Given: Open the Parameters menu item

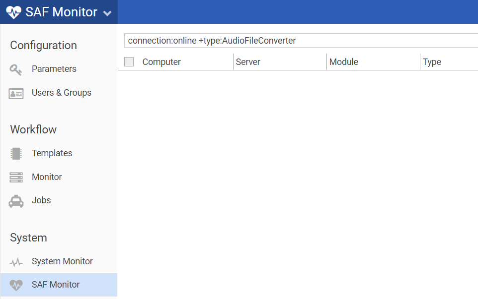Looking at the screenshot, I should pyautogui.click(x=54, y=69).
